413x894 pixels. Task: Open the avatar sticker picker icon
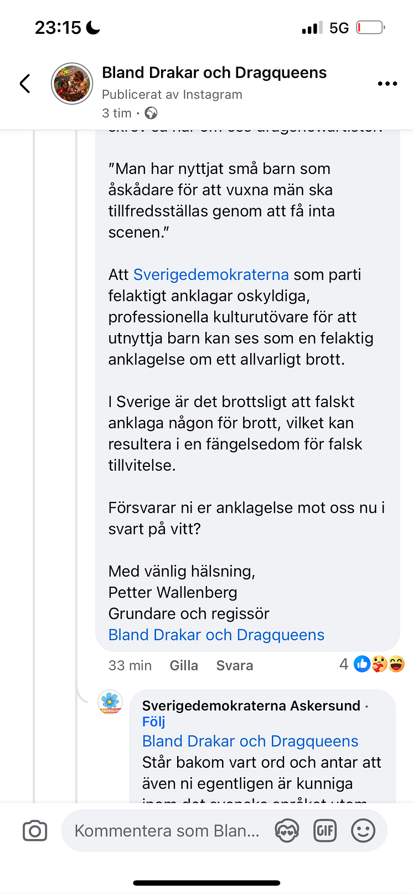coord(287,831)
